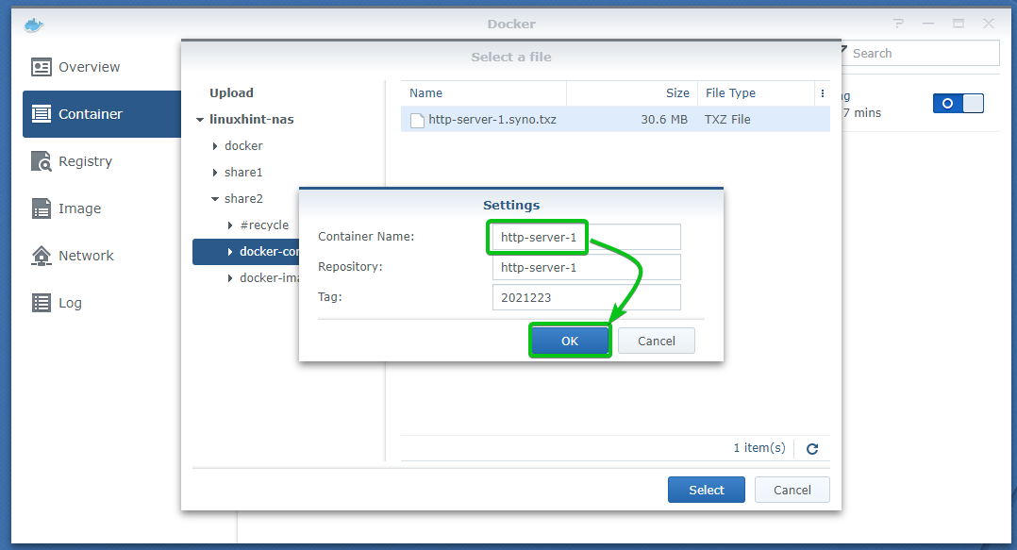Sort files by the Name column header
This screenshot has width=1017, height=550.
484,93
